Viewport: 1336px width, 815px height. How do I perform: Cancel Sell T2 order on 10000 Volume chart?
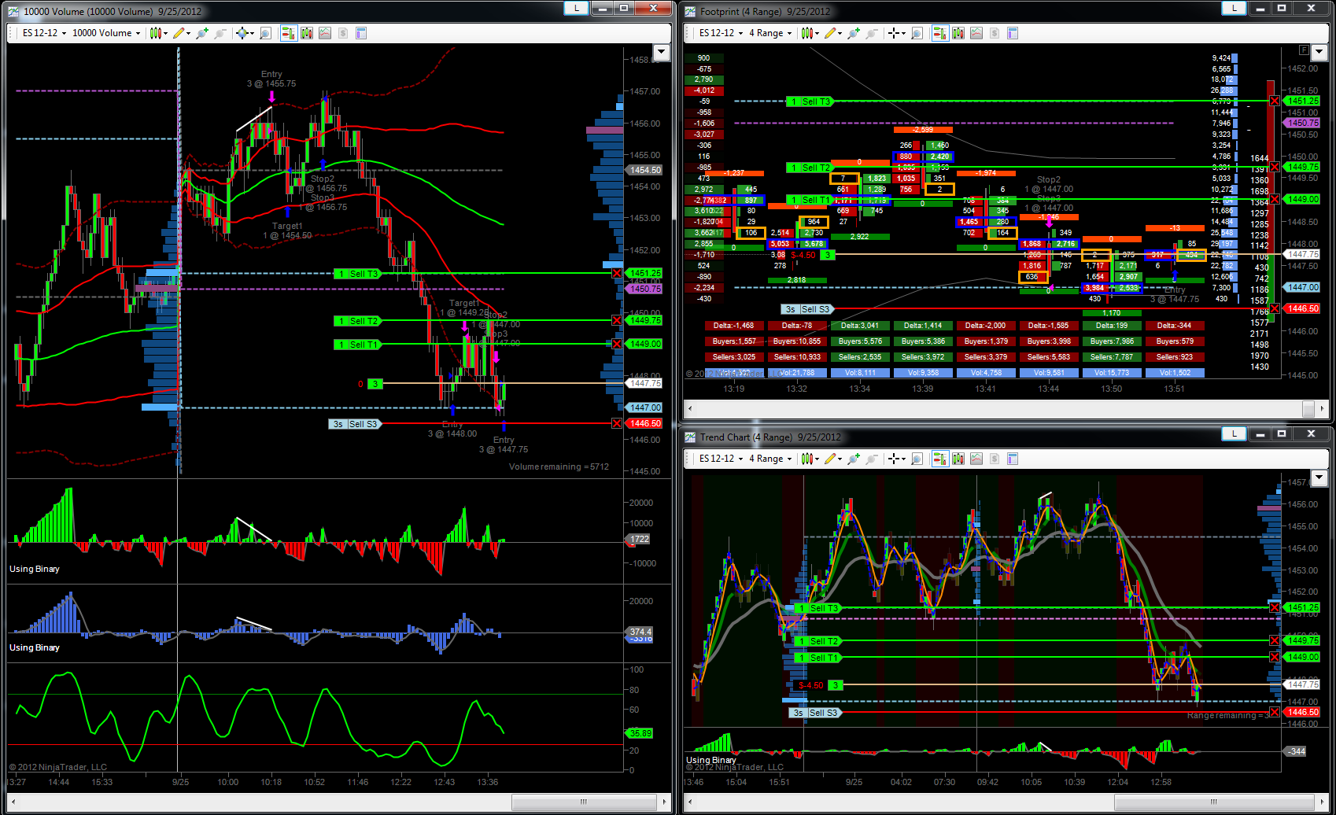[x=617, y=320]
